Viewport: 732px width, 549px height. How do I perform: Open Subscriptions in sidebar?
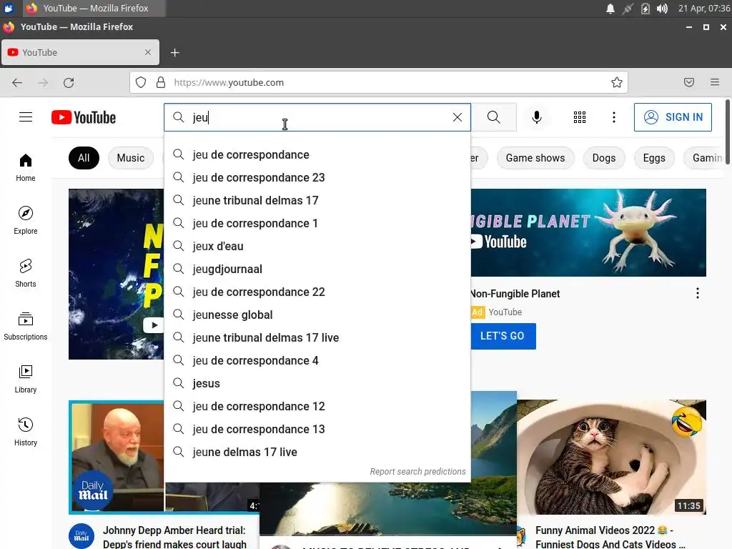tap(26, 326)
